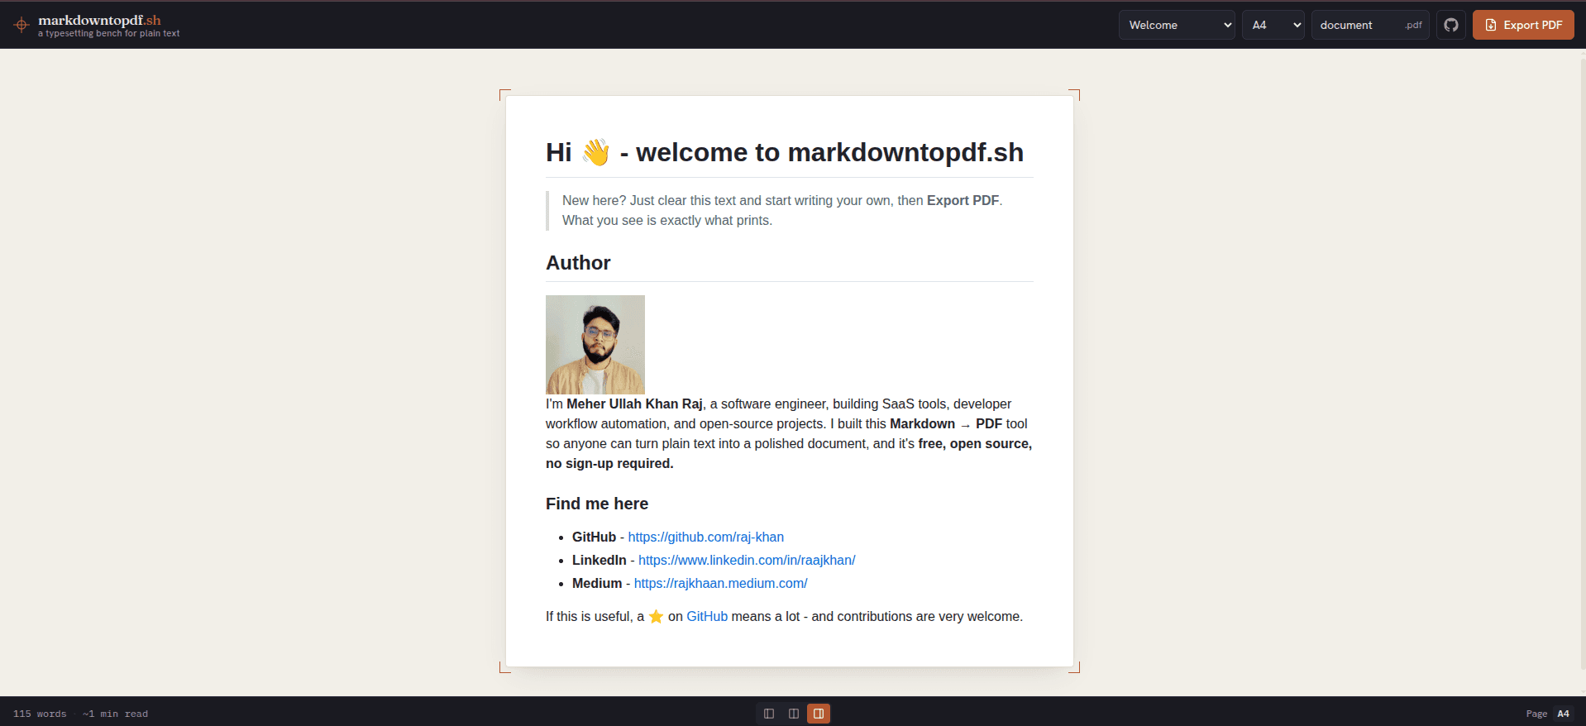Click the GitHub link in last paragraph
This screenshot has height=726, width=1586.
[707, 617]
